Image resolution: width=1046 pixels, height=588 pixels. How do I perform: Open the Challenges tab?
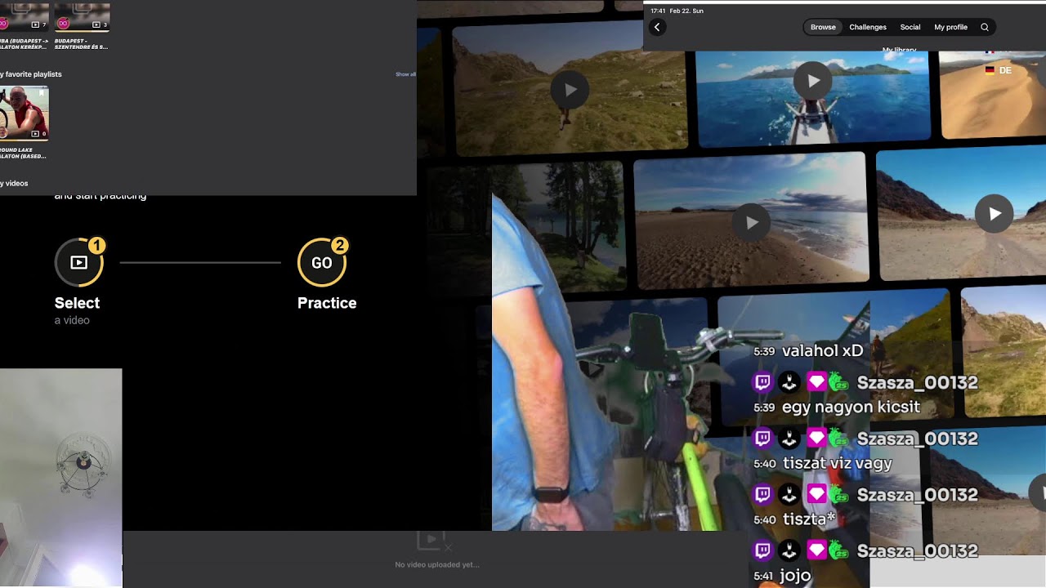868,27
